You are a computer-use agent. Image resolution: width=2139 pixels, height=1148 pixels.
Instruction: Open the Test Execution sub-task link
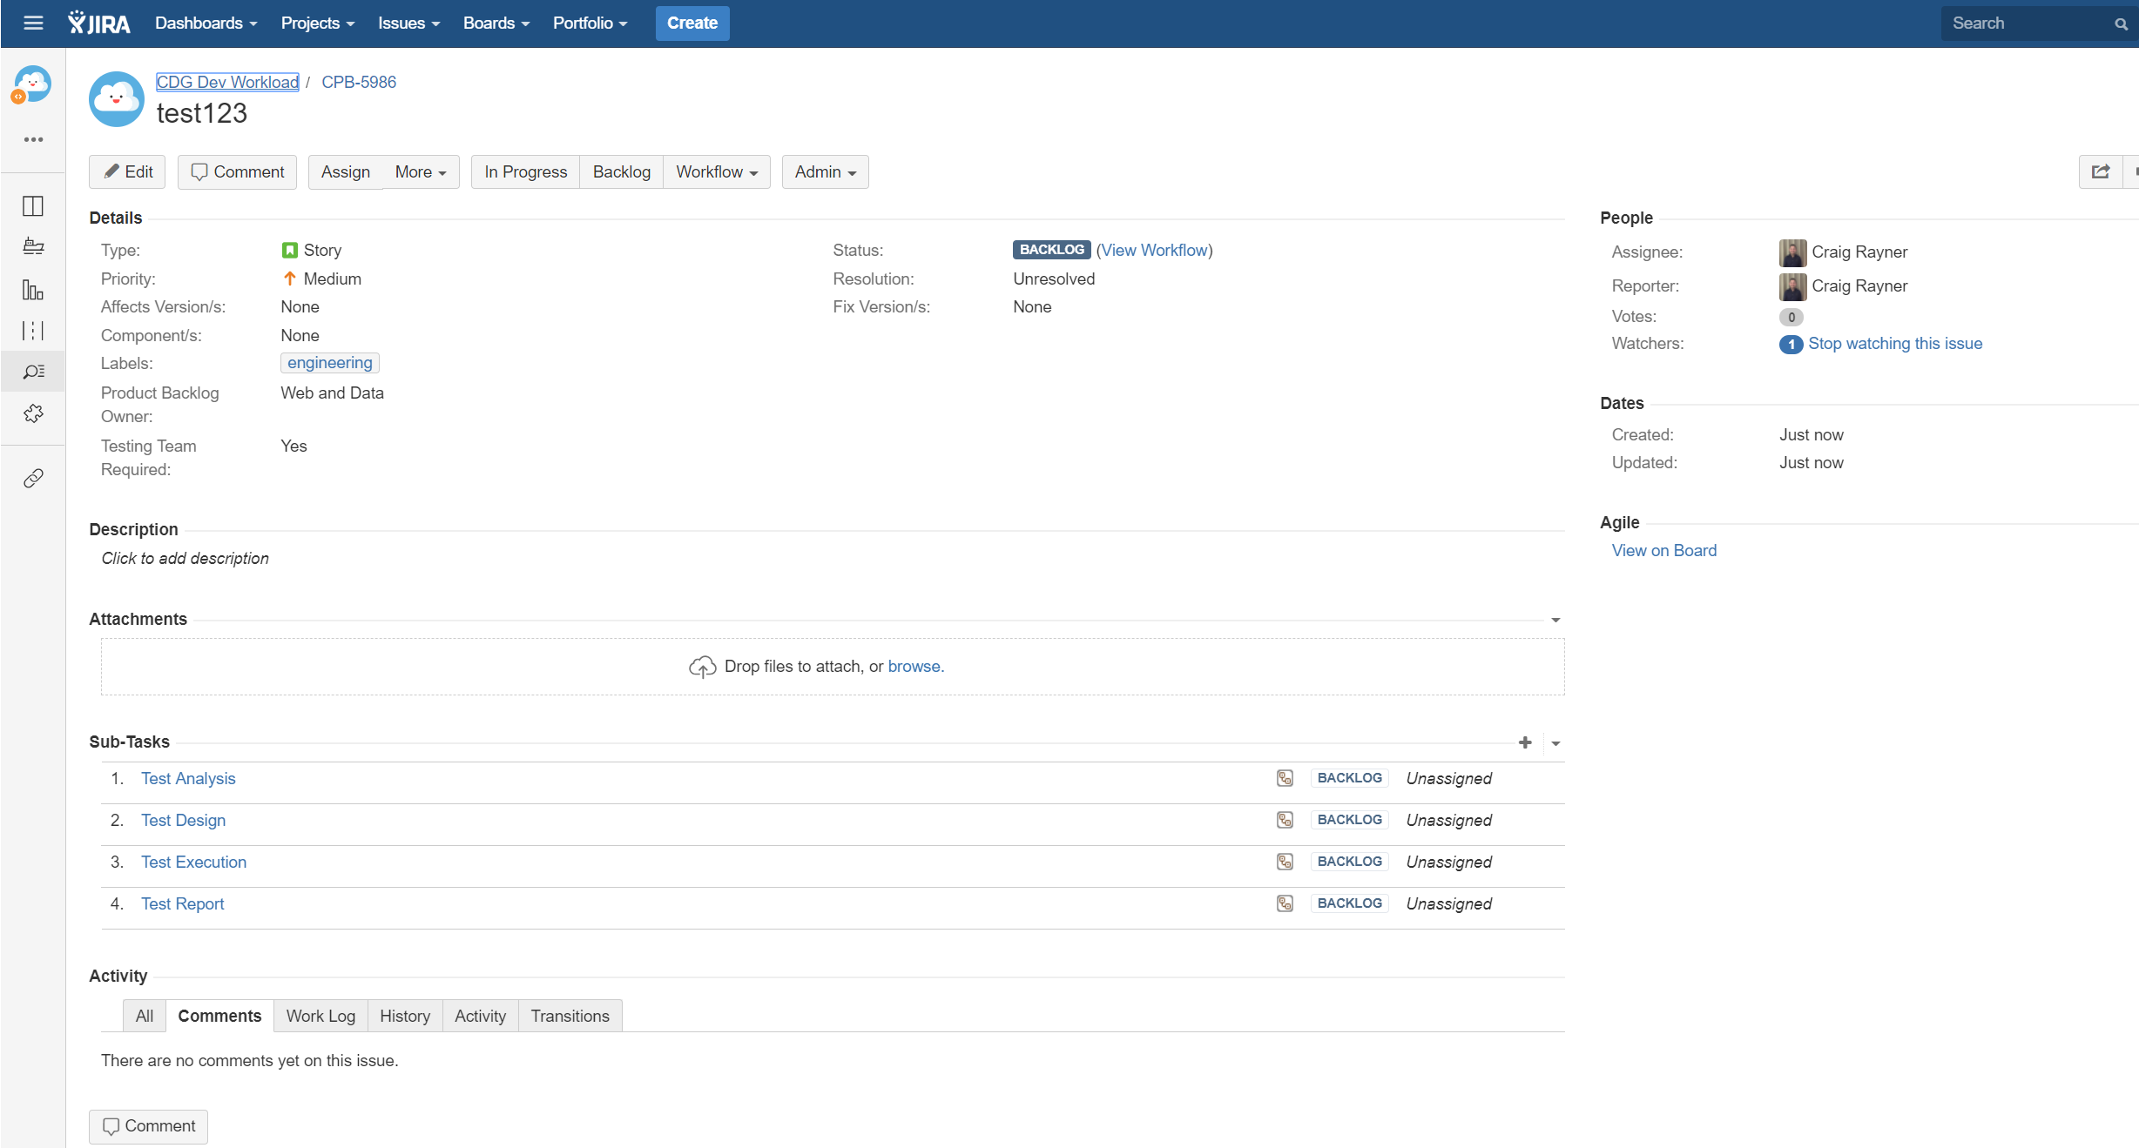pos(193,862)
